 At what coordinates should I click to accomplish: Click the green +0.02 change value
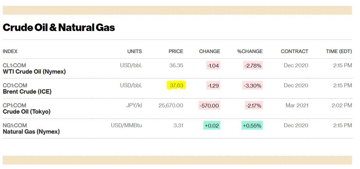click(x=212, y=126)
